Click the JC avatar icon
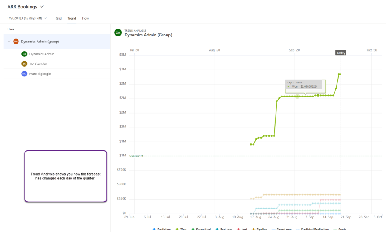The image size is (386, 232). point(24,64)
